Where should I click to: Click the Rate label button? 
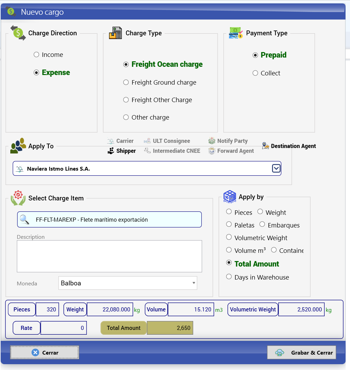tap(26, 328)
